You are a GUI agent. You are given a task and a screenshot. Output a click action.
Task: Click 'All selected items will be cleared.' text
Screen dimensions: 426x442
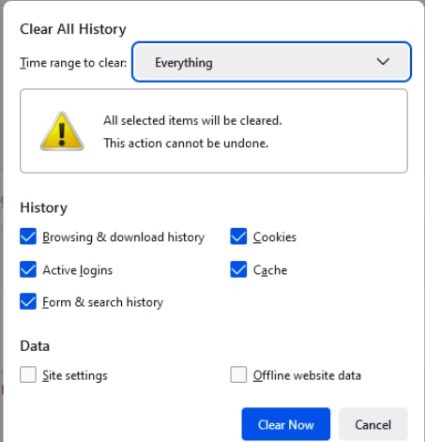coord(192,120)
